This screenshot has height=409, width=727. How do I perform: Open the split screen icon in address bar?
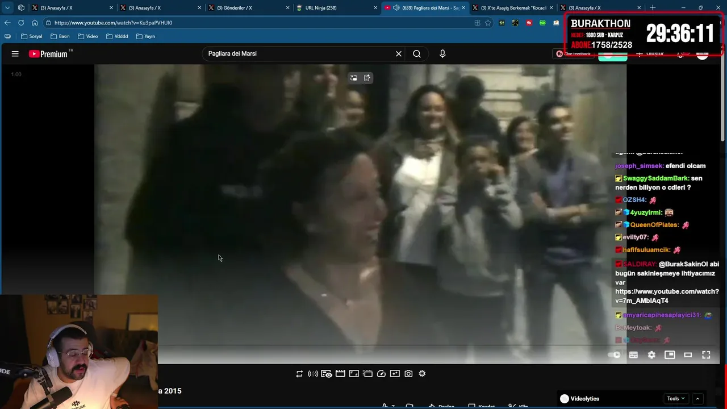(x=477, y=23)
